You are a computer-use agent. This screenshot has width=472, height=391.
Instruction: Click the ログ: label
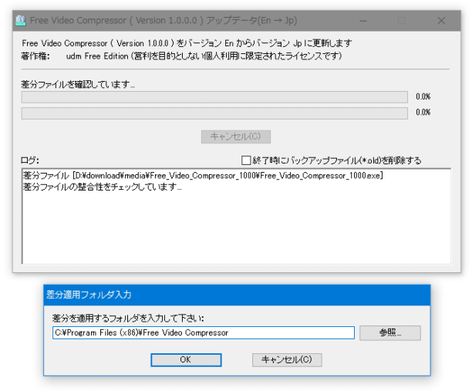30,160
